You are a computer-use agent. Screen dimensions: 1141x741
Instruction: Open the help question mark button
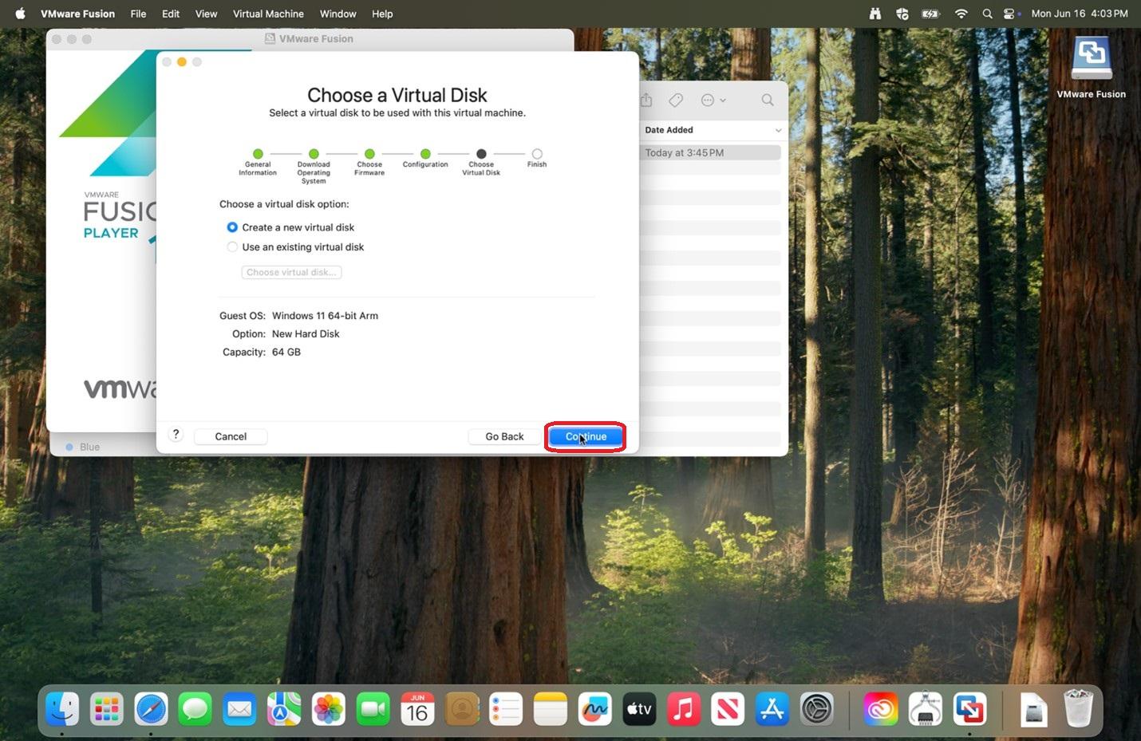click(x=176, y=434)
